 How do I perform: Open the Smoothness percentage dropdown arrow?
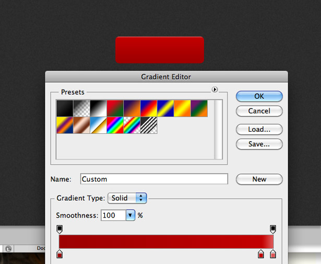pyautogui.click(x=130, y=215)
